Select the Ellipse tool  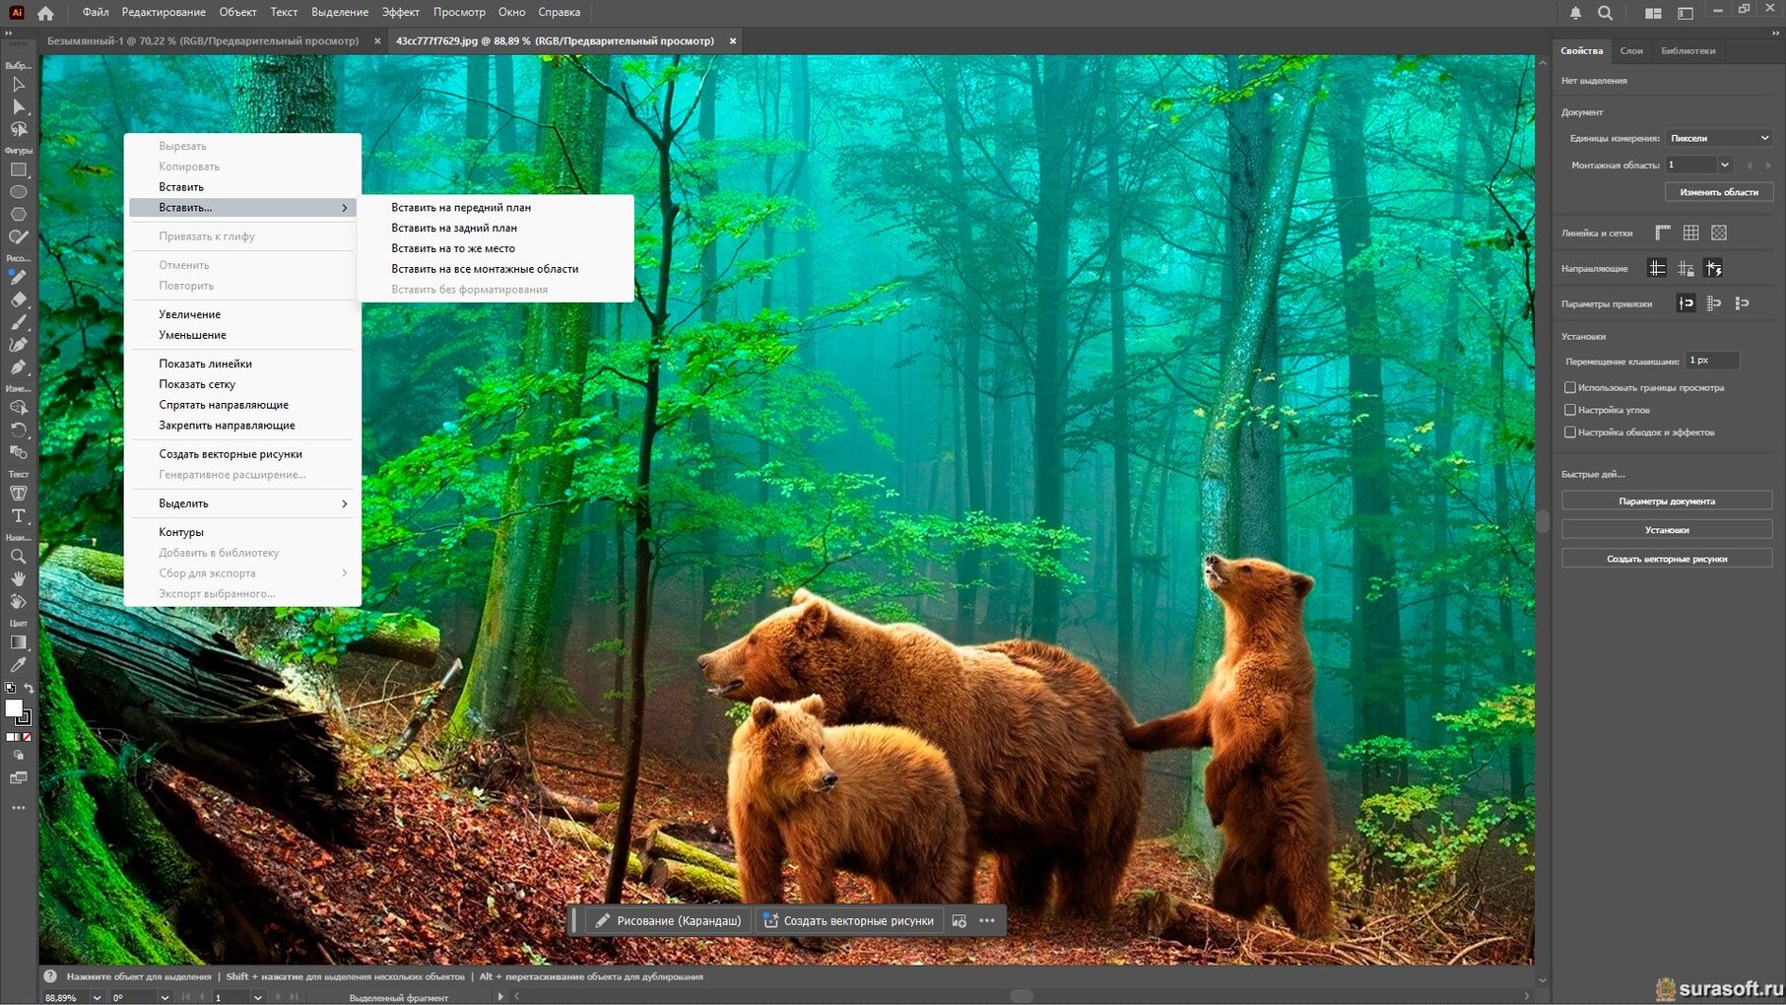tap(18, 192)
